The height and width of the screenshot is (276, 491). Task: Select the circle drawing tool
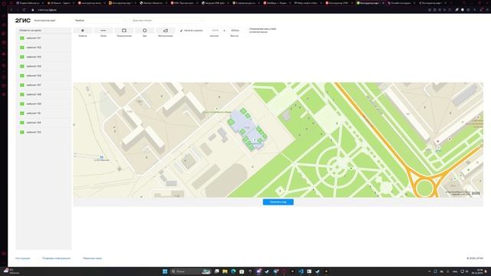[x=145, y=31]
